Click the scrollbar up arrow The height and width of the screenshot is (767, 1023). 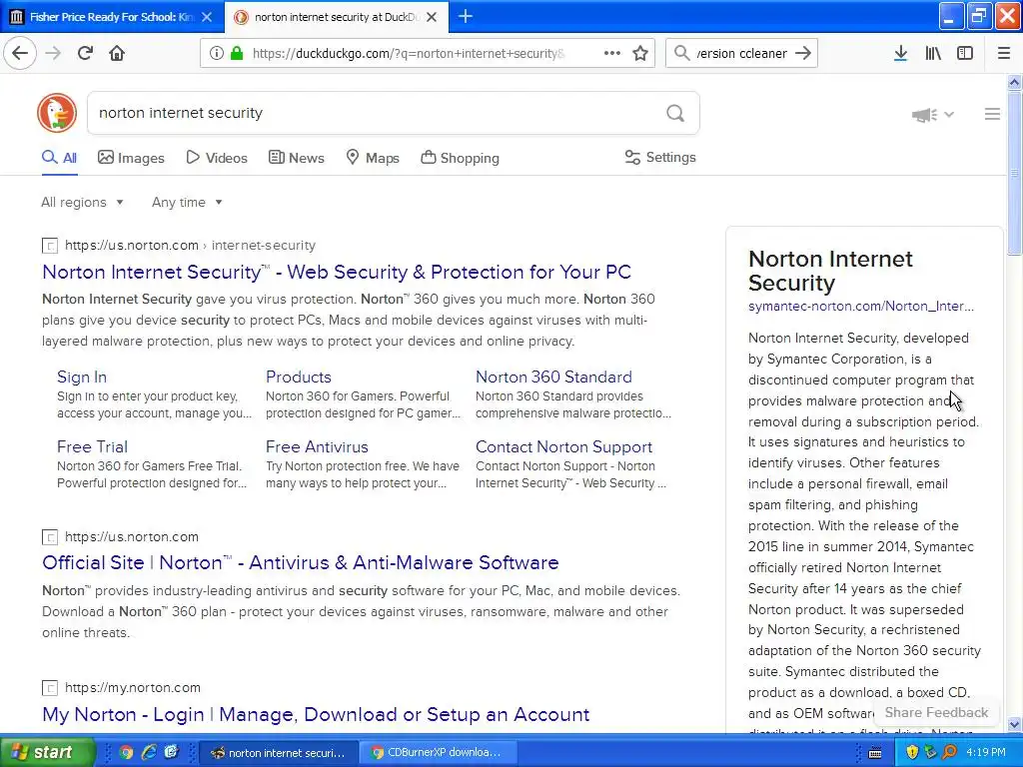[1014, 82]
